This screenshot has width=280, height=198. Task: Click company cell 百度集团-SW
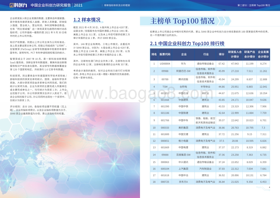click(183, 155)
